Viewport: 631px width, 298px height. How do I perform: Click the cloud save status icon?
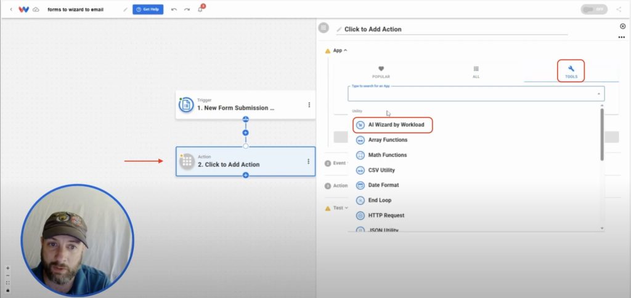[36, 9]
